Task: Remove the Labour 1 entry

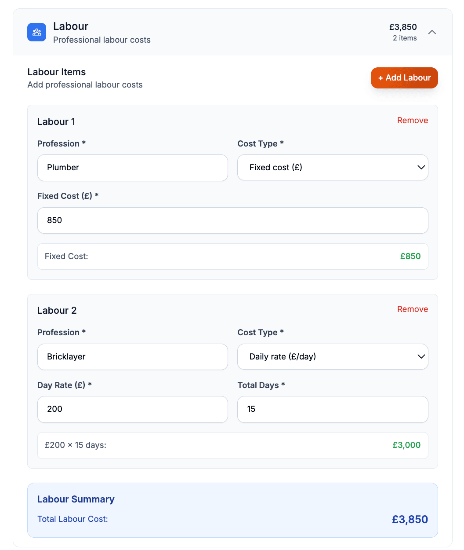Action: pos(412,121)
